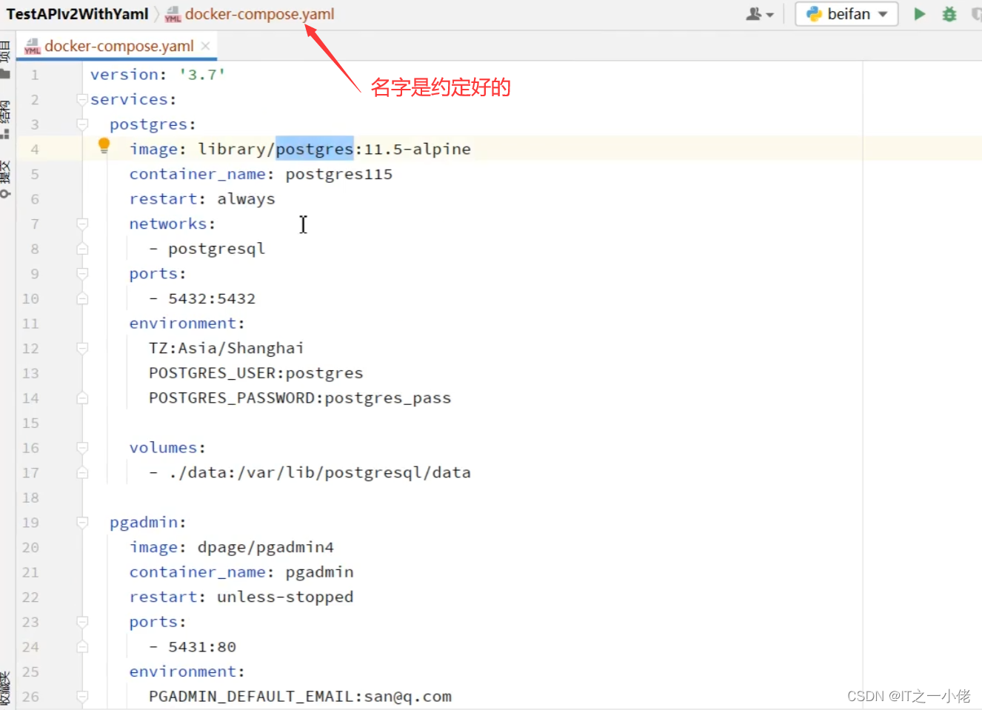Click the postgresql network entry

(x=216, y=249)
